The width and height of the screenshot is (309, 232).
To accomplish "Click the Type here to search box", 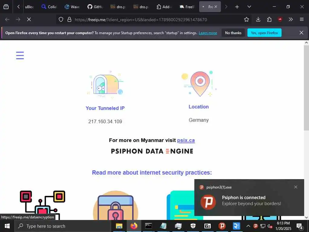I will (x=63, y=226).
